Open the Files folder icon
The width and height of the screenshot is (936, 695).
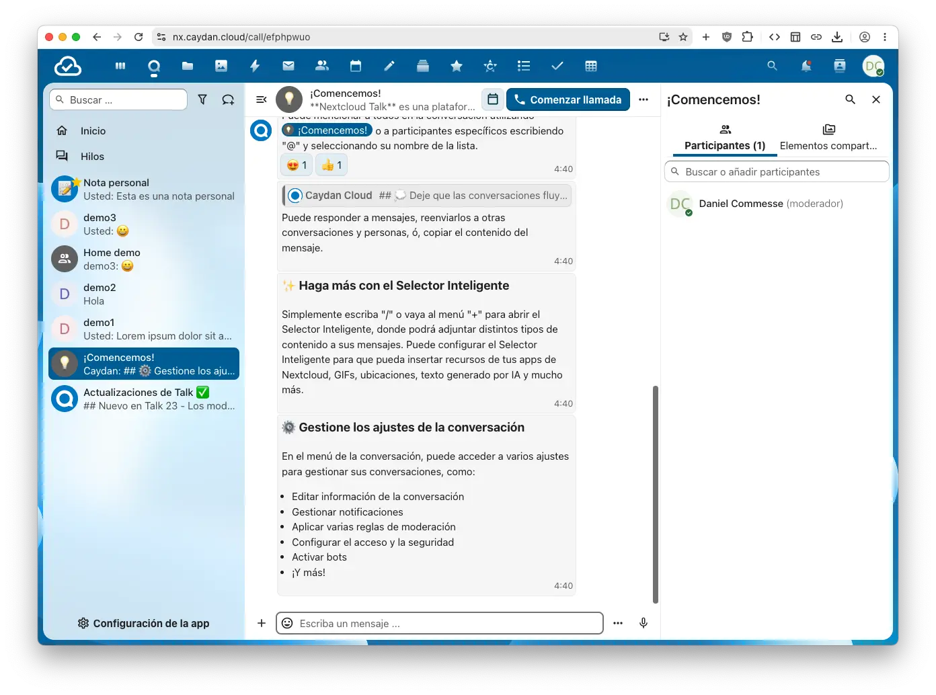[188, 66]
